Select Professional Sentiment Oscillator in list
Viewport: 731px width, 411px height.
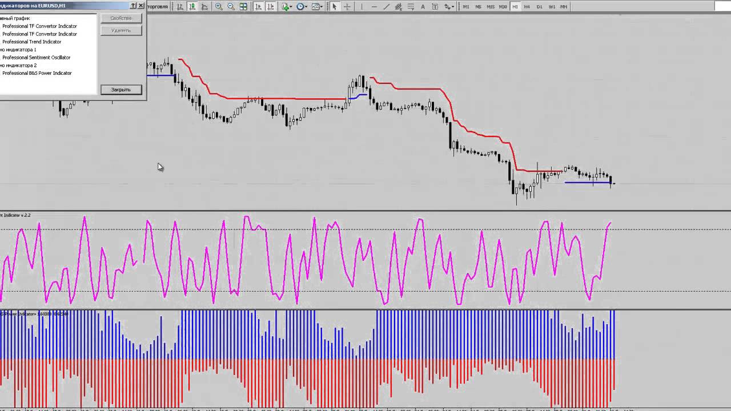pyautogui.click(x=37, y=58)
